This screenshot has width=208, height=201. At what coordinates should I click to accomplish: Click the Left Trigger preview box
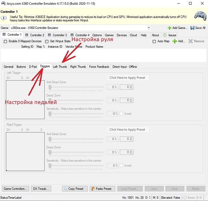[25, 99]
